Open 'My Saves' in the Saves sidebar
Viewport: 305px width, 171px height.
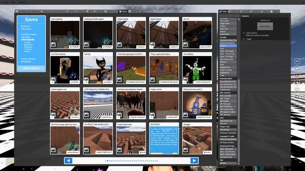coord(25,26)
